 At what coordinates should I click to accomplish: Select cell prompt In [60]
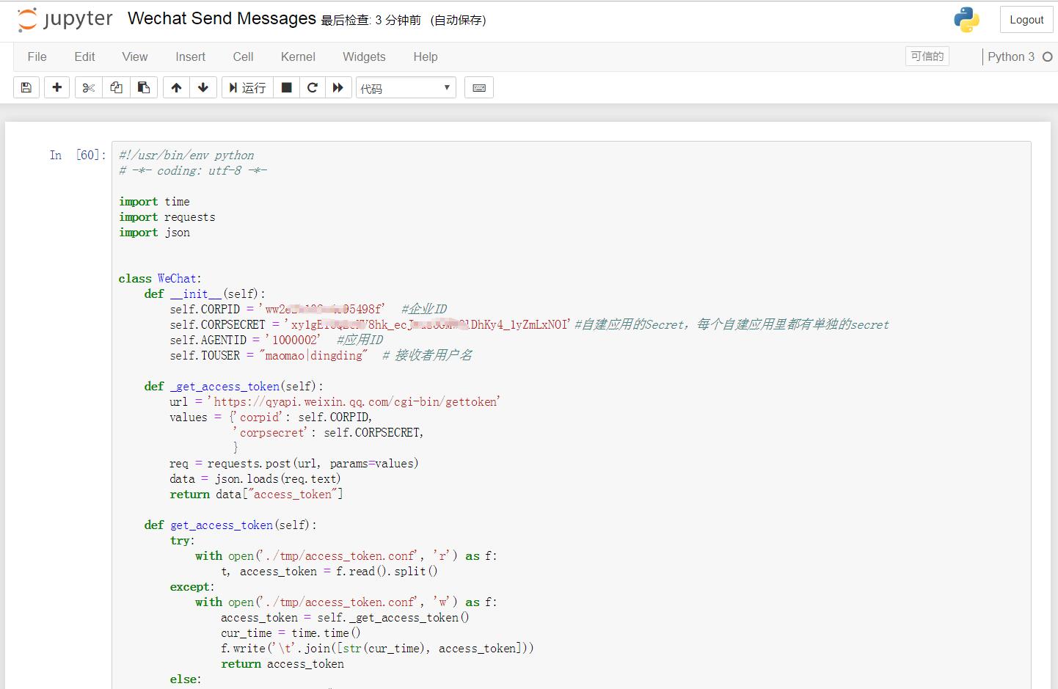pos(78,155)
